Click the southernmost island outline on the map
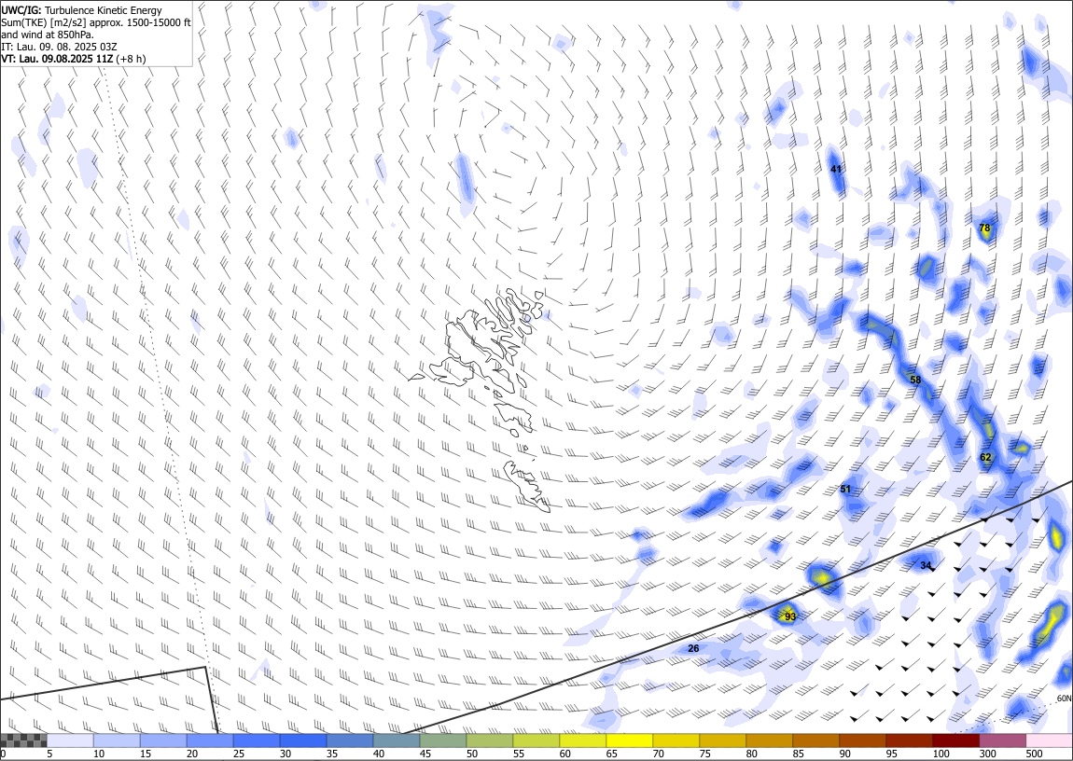1073x761 pixels. click(527, 486)
